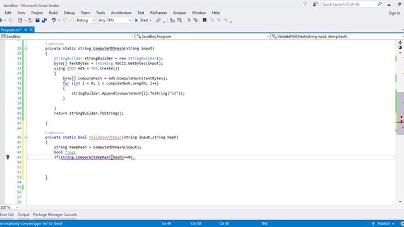Open the Undo history dropdown arrow

(59, 20)
